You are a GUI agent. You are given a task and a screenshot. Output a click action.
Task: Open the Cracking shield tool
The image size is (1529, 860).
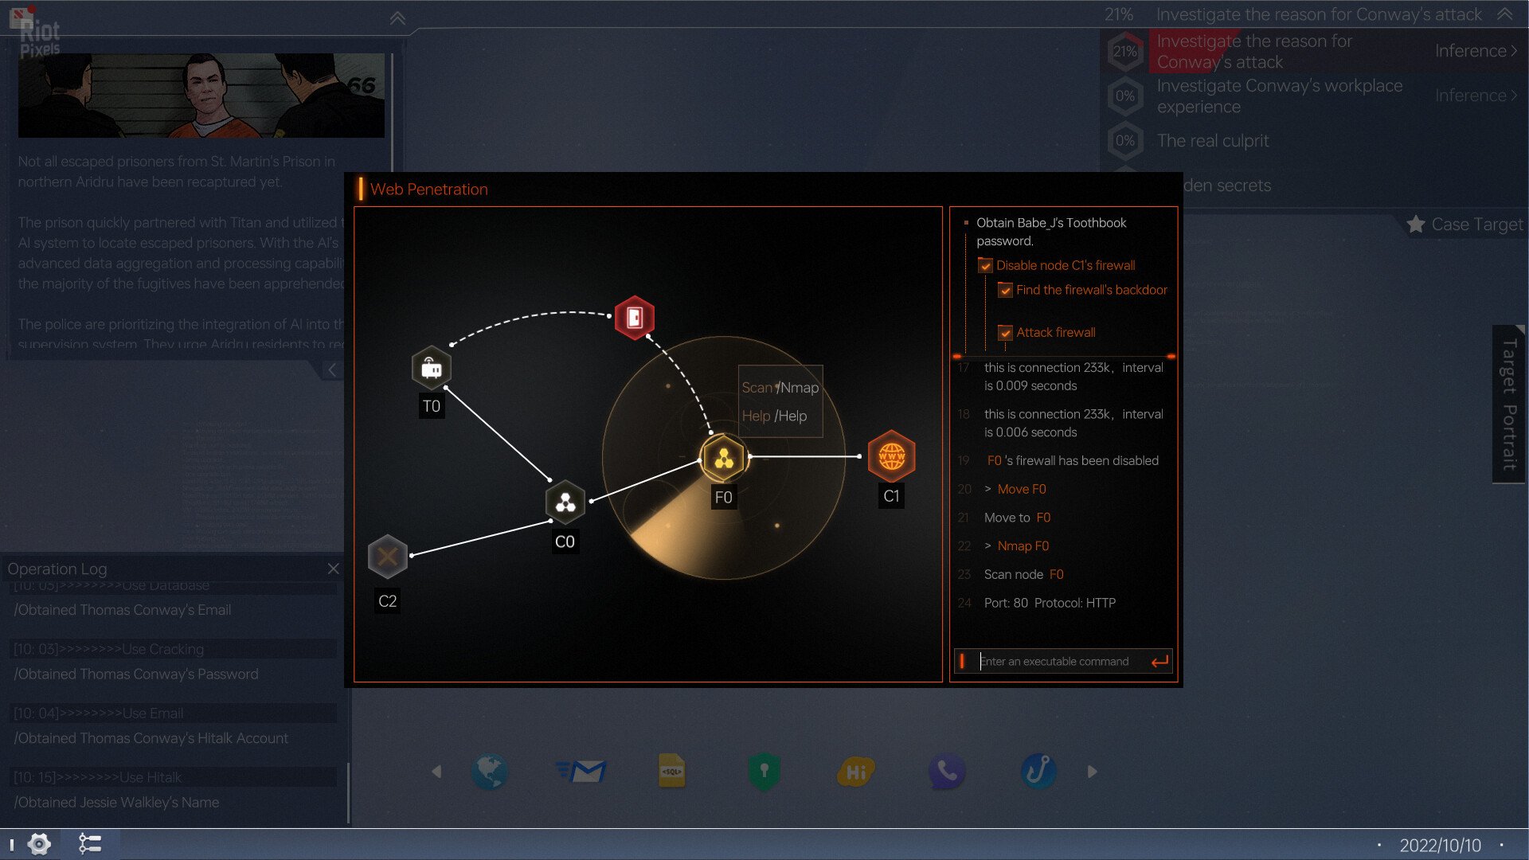[764, 771]
